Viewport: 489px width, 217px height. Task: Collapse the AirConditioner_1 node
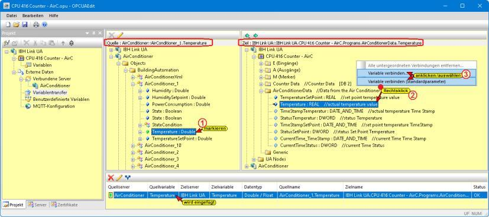pyautogui.click(x=133, y=84)
